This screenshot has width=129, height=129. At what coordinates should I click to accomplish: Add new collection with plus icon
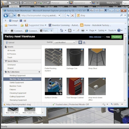(39, 72)
